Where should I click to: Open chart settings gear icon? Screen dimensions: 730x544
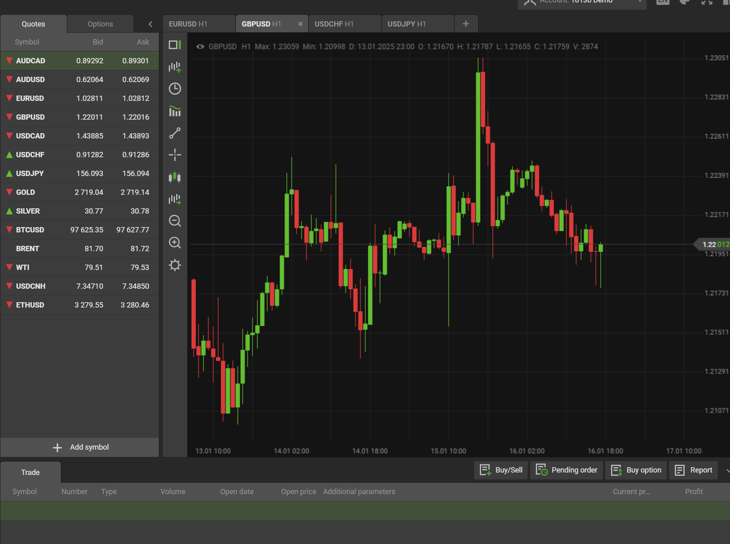pyautogui.click(x=175, y=265)
